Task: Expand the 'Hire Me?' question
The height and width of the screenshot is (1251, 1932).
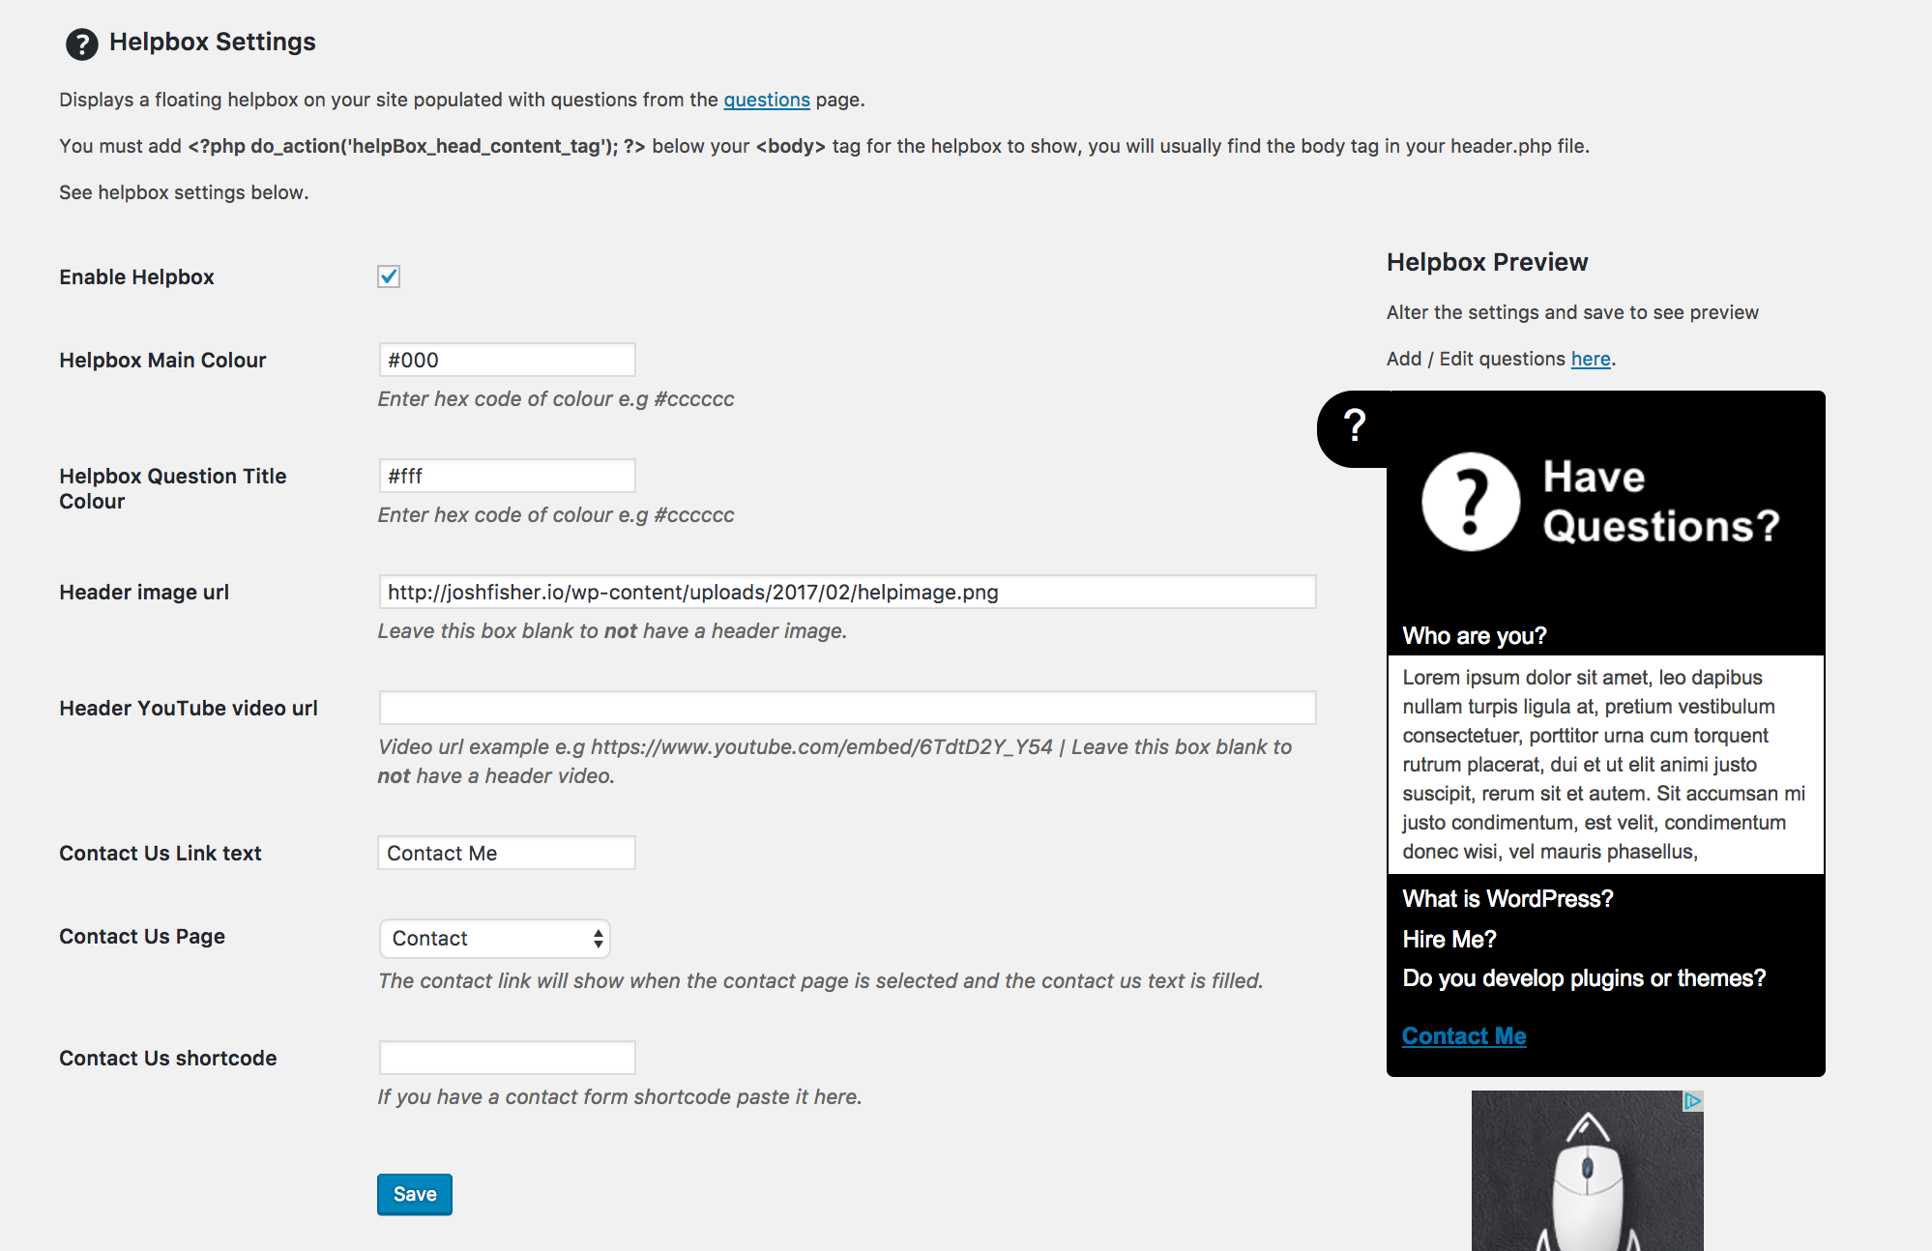Action: pyautogui.click(x=1449, y=940)
